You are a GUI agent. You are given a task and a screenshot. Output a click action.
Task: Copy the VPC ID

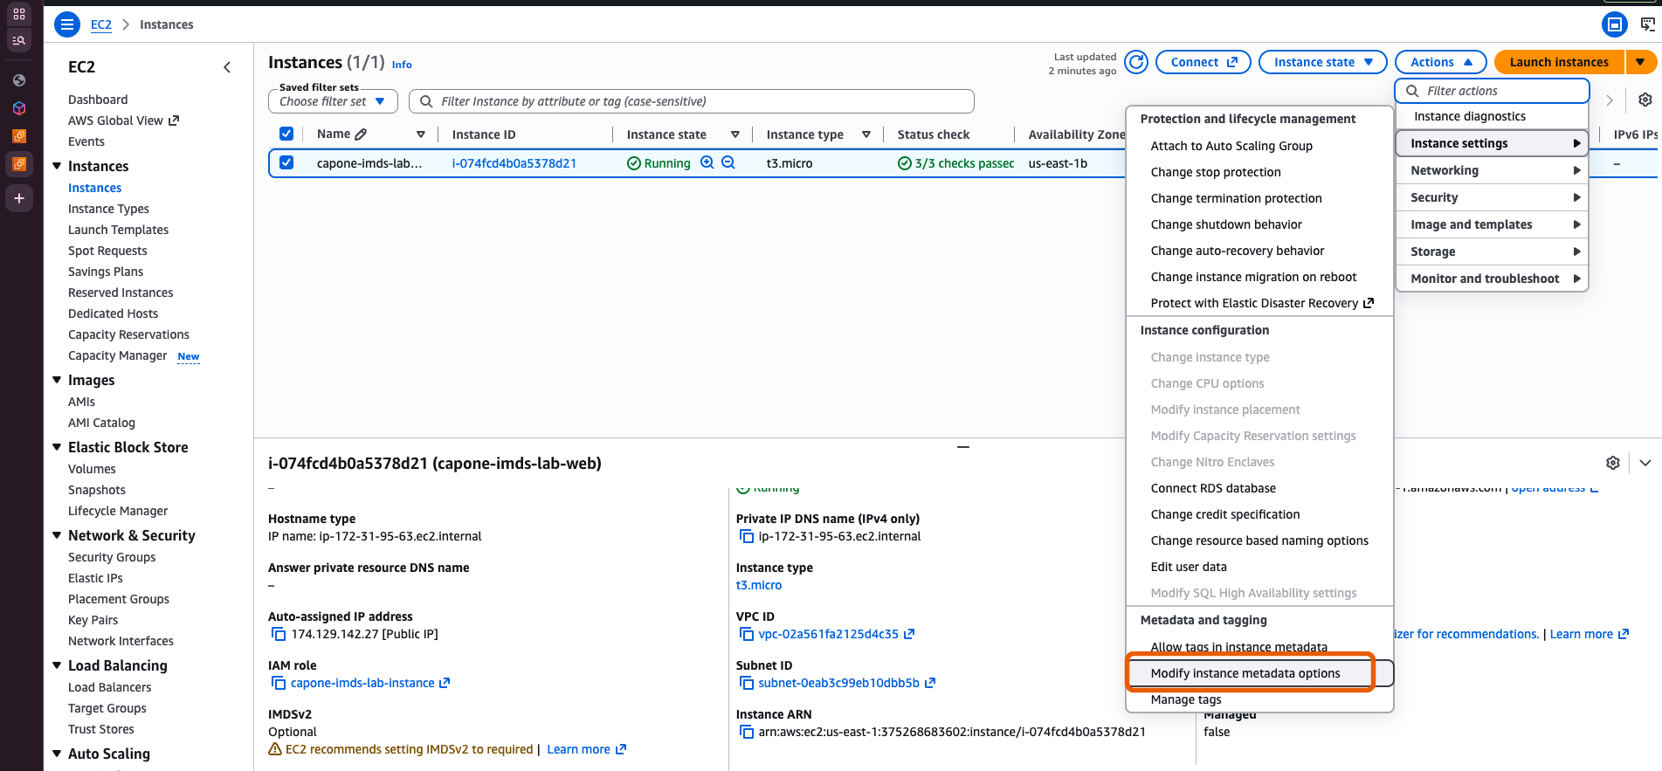click(747, 634)
